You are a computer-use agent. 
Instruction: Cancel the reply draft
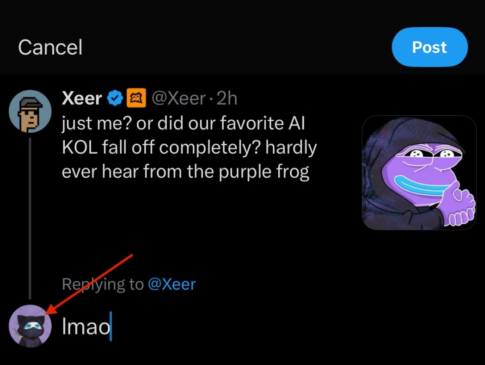(50, 47)
